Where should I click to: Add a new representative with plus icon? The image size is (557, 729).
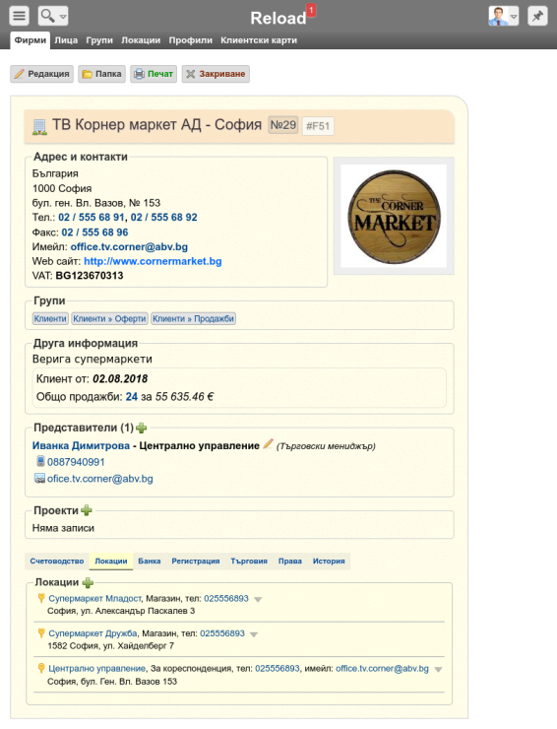point(142,428)
